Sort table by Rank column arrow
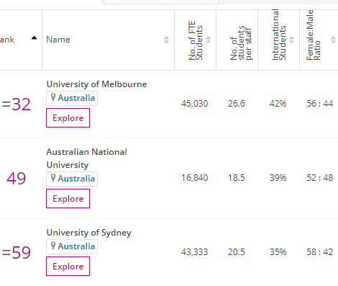The image size is (338, 286). pos(35,37)
